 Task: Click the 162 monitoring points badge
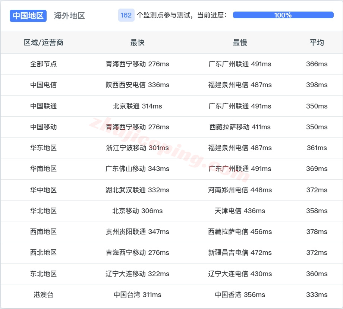(x=125, y=15)
